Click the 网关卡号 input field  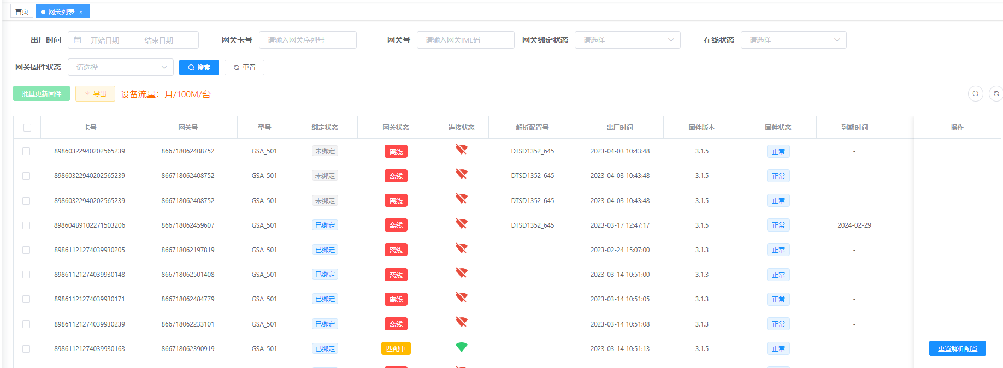(x=308, y=40)
